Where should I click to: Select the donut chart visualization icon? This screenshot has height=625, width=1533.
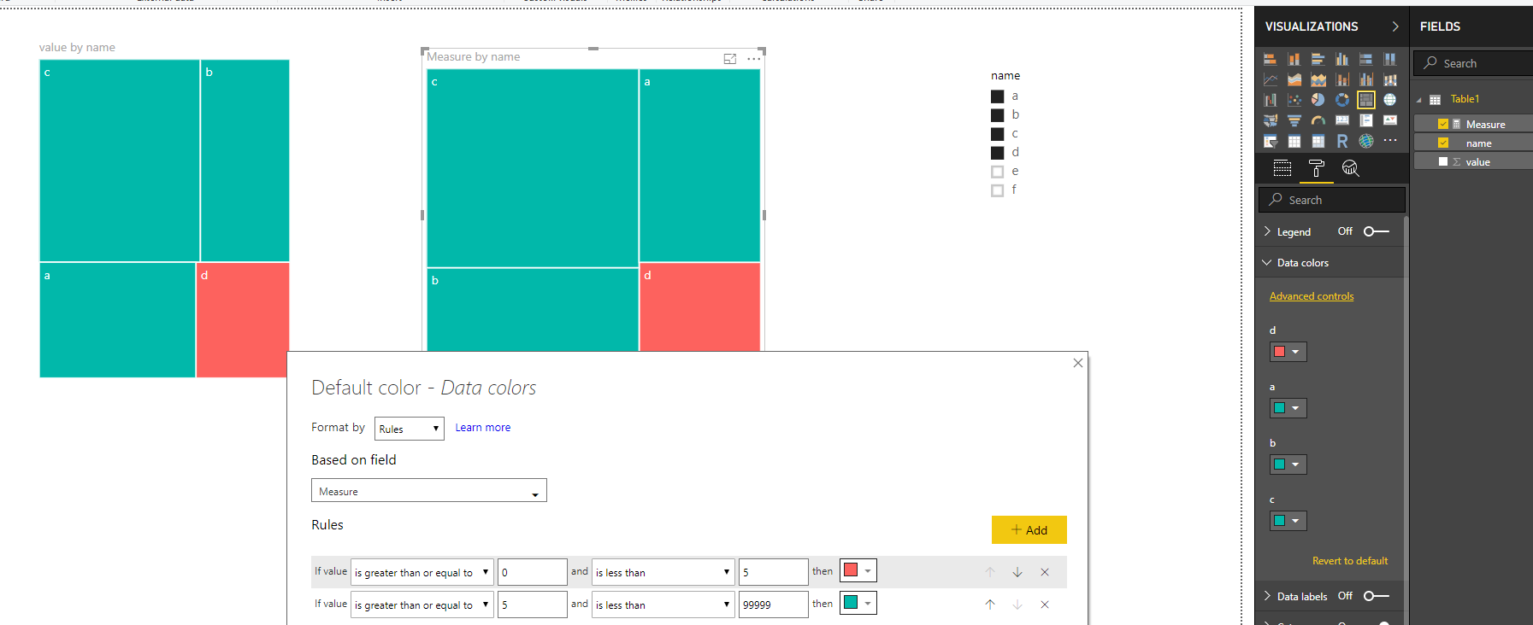click(x=1341, y=100)
